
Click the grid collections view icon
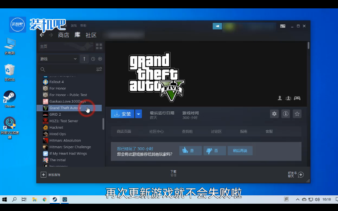click(99, 46)
